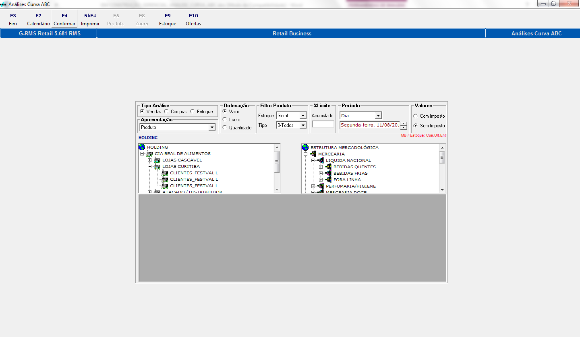Decrease date with stepper down arrow
The height and width of the screenshot is (337, 580).
tap(404, 127)
